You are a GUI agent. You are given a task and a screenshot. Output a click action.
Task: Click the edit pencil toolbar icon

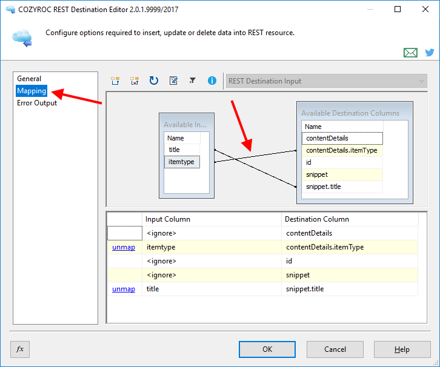pyautogui.click(x=173, y=81)
